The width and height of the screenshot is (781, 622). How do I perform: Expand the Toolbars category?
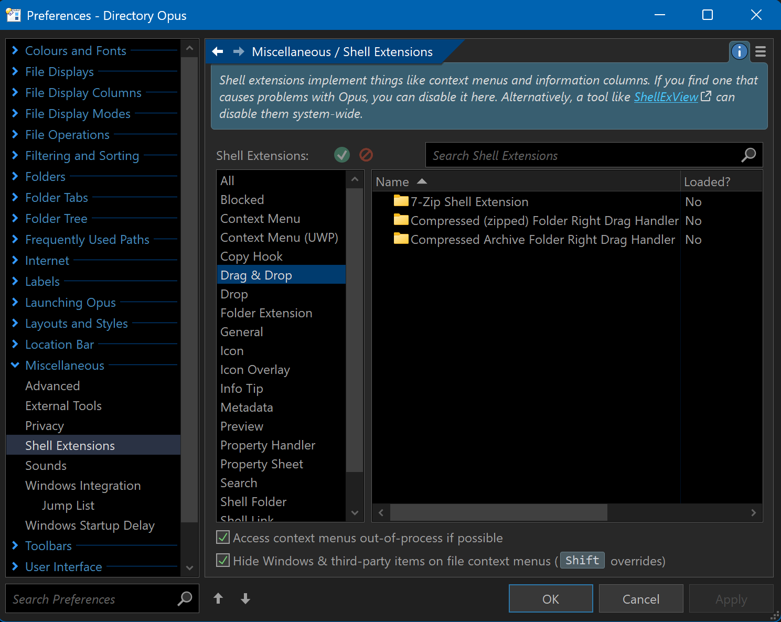click(15, 545)
